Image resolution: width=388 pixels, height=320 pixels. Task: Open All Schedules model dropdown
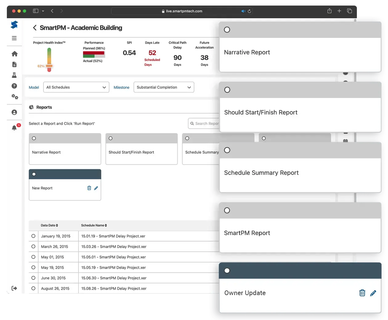pyautogui.click(x=76, y=87)
